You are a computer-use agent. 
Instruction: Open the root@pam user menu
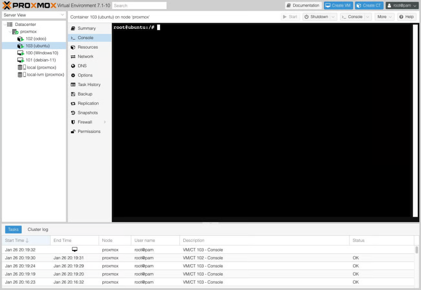tap(402, 5)
